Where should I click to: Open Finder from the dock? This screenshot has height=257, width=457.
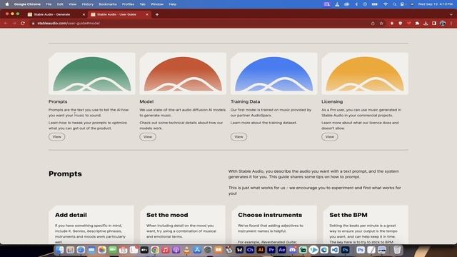[59, 250]
